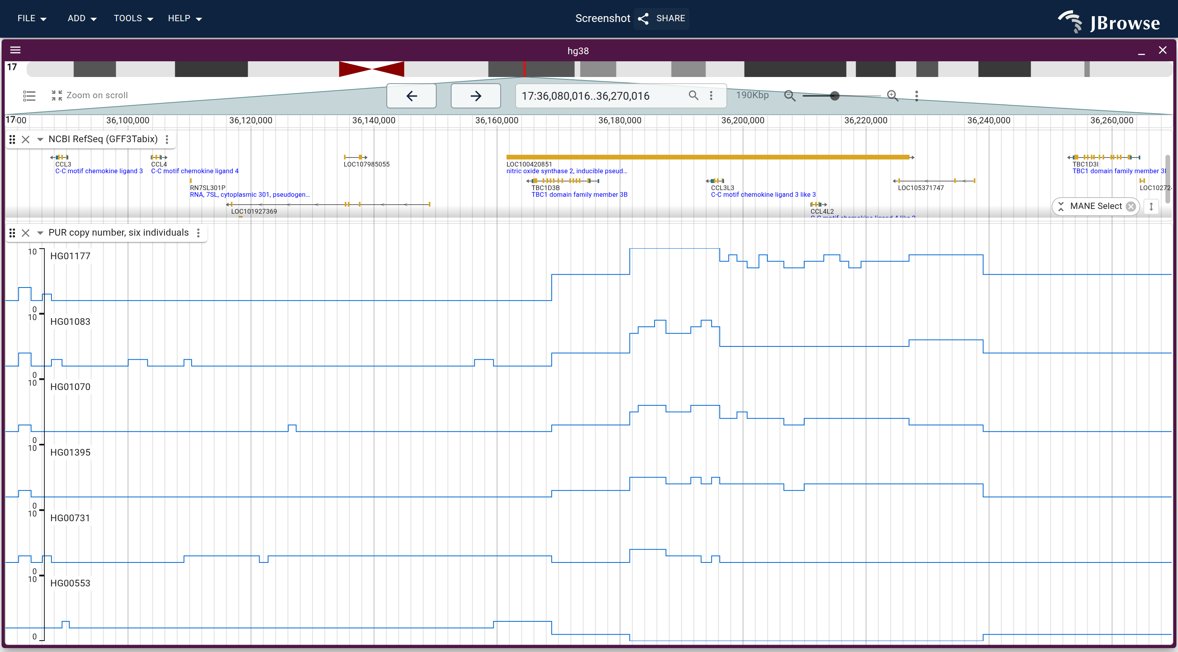
Task: Click the search magnifier icon
Action: tap(693, 95)
